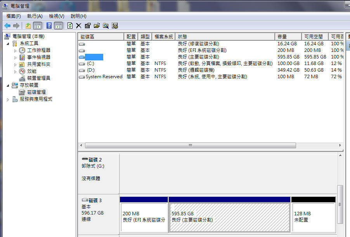Expand the 服務與應用程式 node arrow
The image size is (350, 237).
[8, 100]
